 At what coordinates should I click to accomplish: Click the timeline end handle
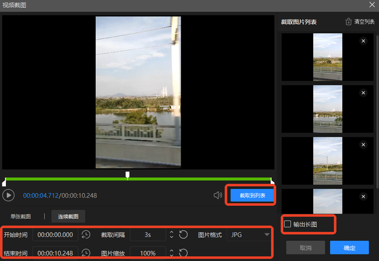click(272, 182)
